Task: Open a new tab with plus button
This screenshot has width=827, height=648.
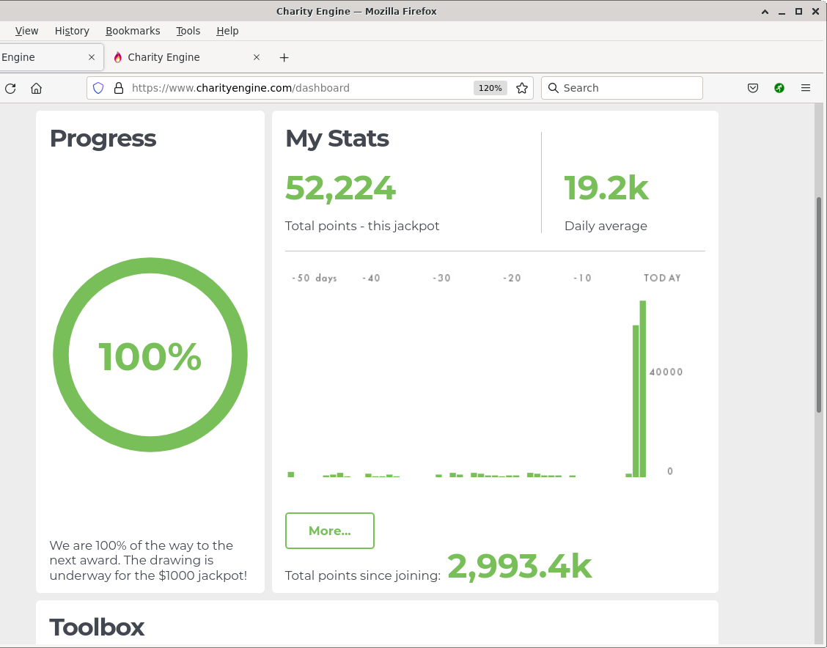Action: tap(284, 57)
